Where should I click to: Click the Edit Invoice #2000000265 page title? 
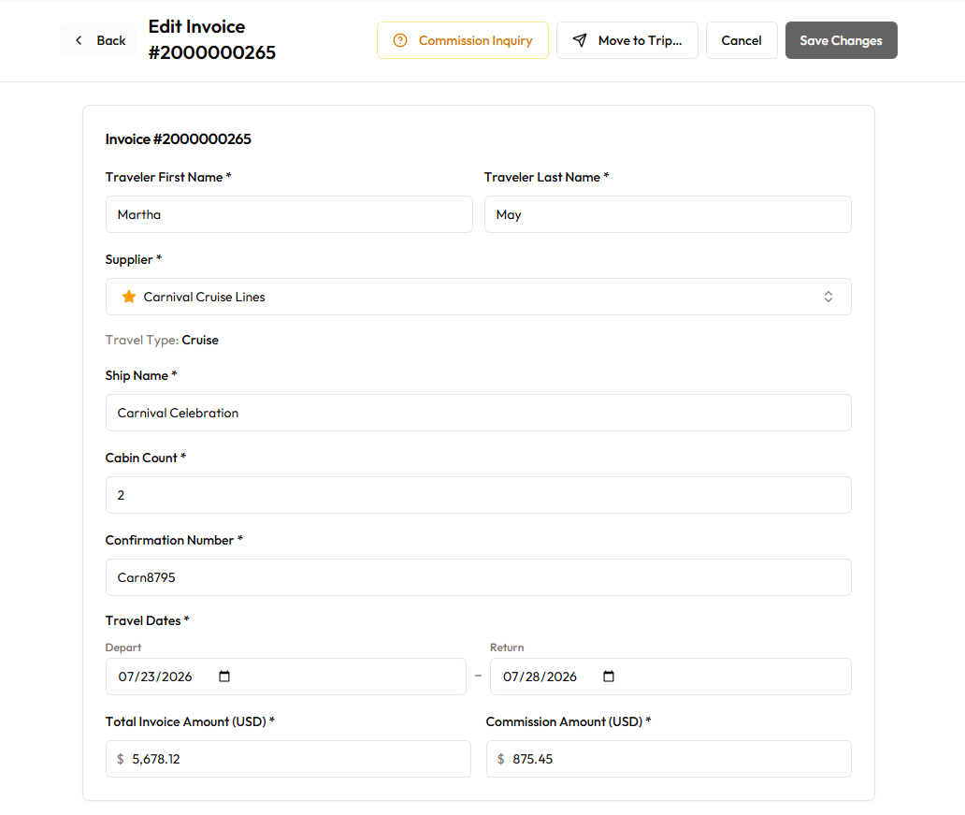pyautogui.click(x=211, y=39)
